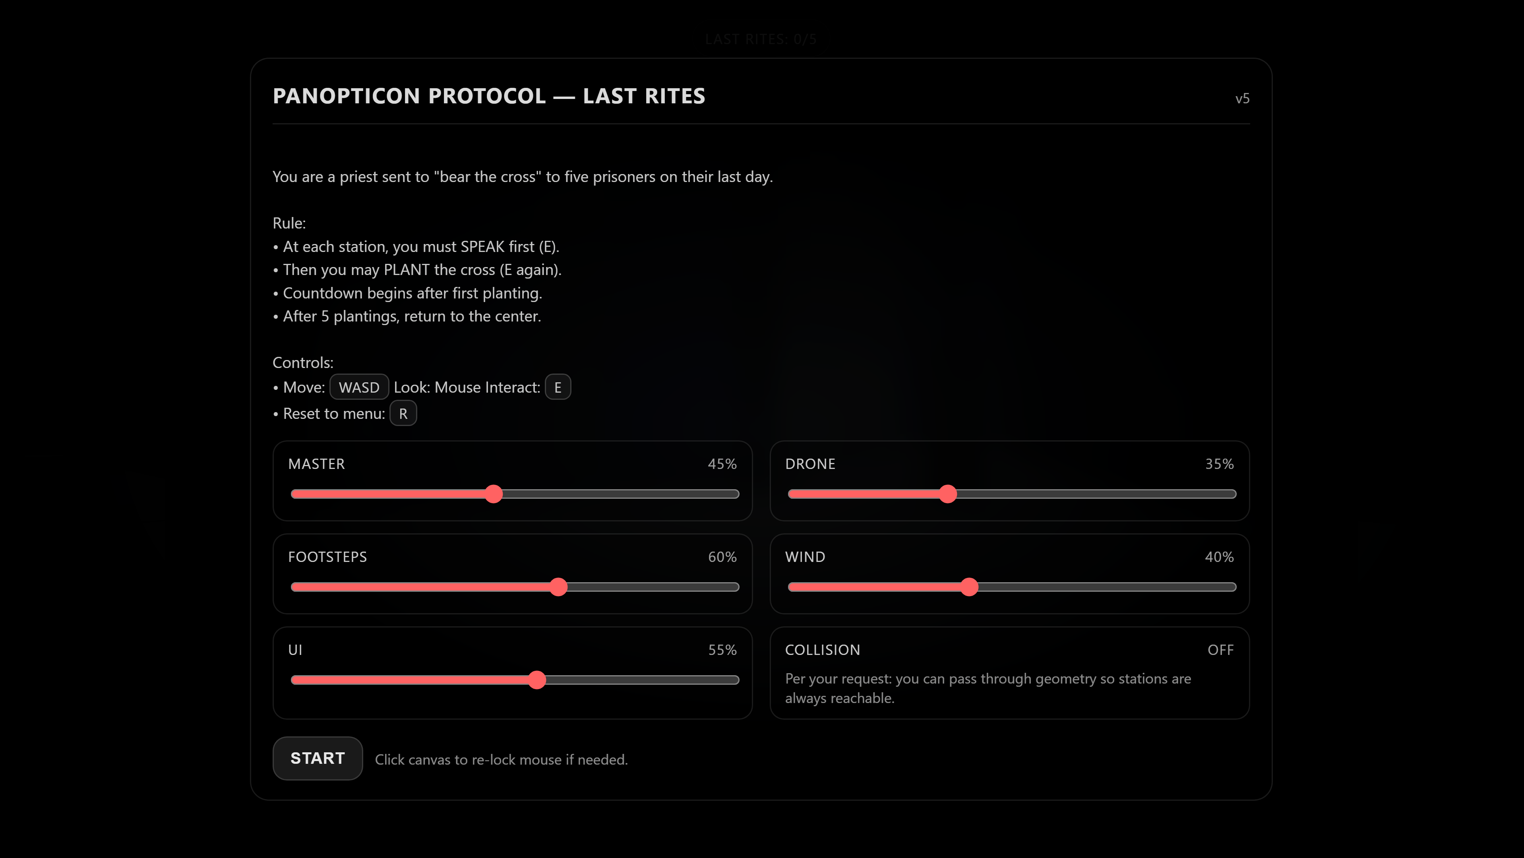Click the MASTER volume slider handle
The height and width of the screenshot is (858, 1524).
pos(494,494)
